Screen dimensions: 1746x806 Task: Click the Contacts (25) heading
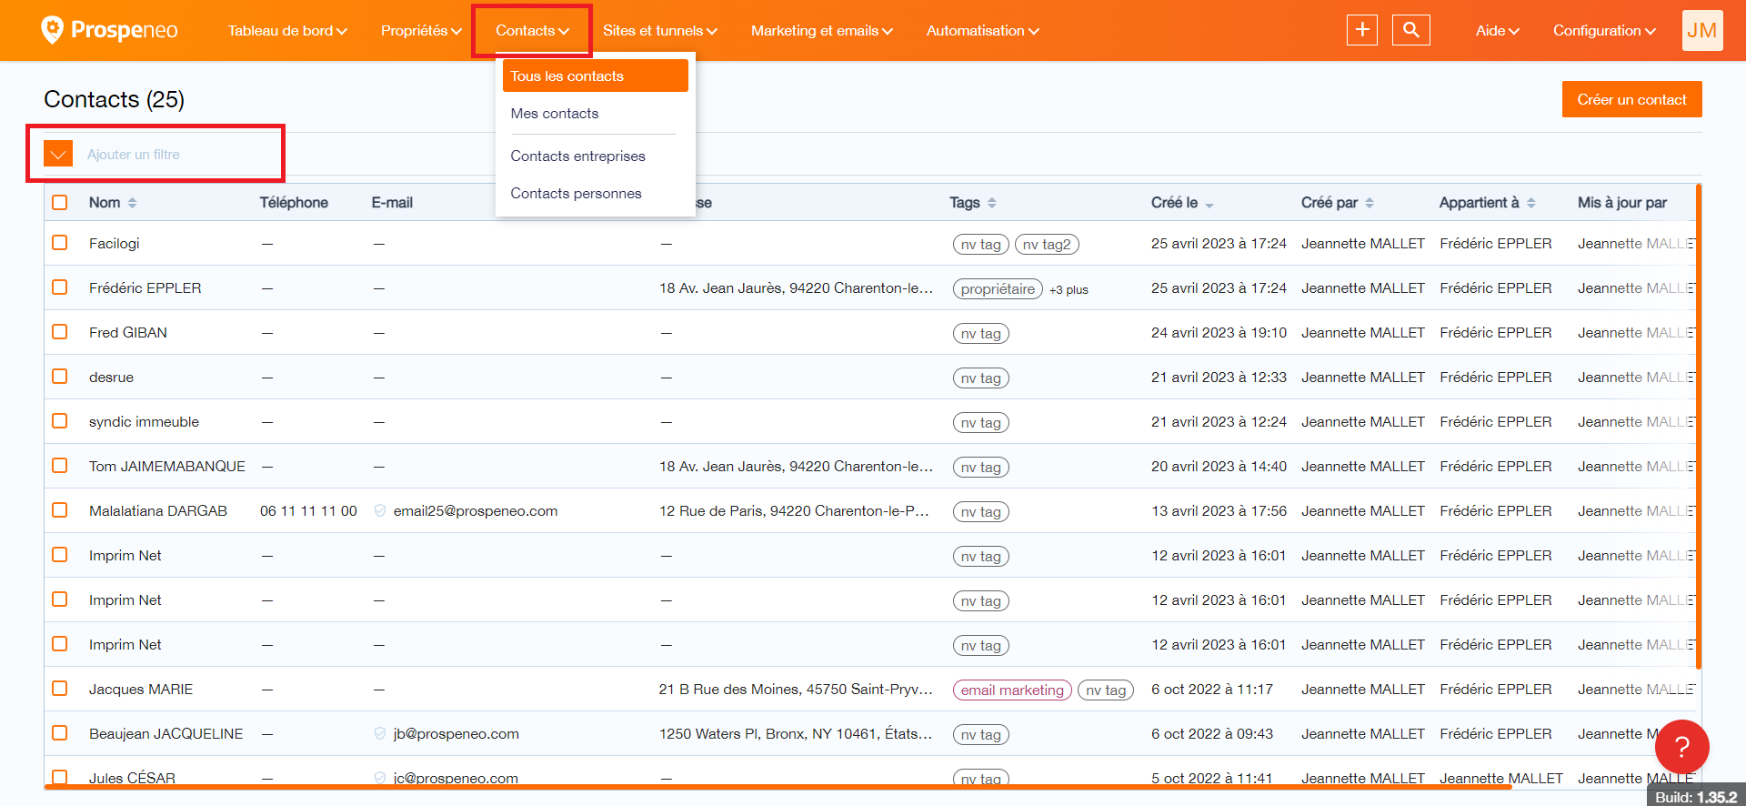tap(114, 99)
